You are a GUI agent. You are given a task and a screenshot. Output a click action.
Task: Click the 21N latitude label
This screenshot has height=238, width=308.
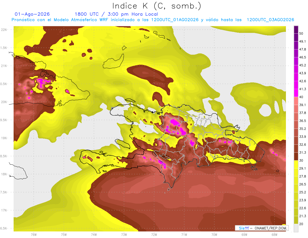pos(4,66)
